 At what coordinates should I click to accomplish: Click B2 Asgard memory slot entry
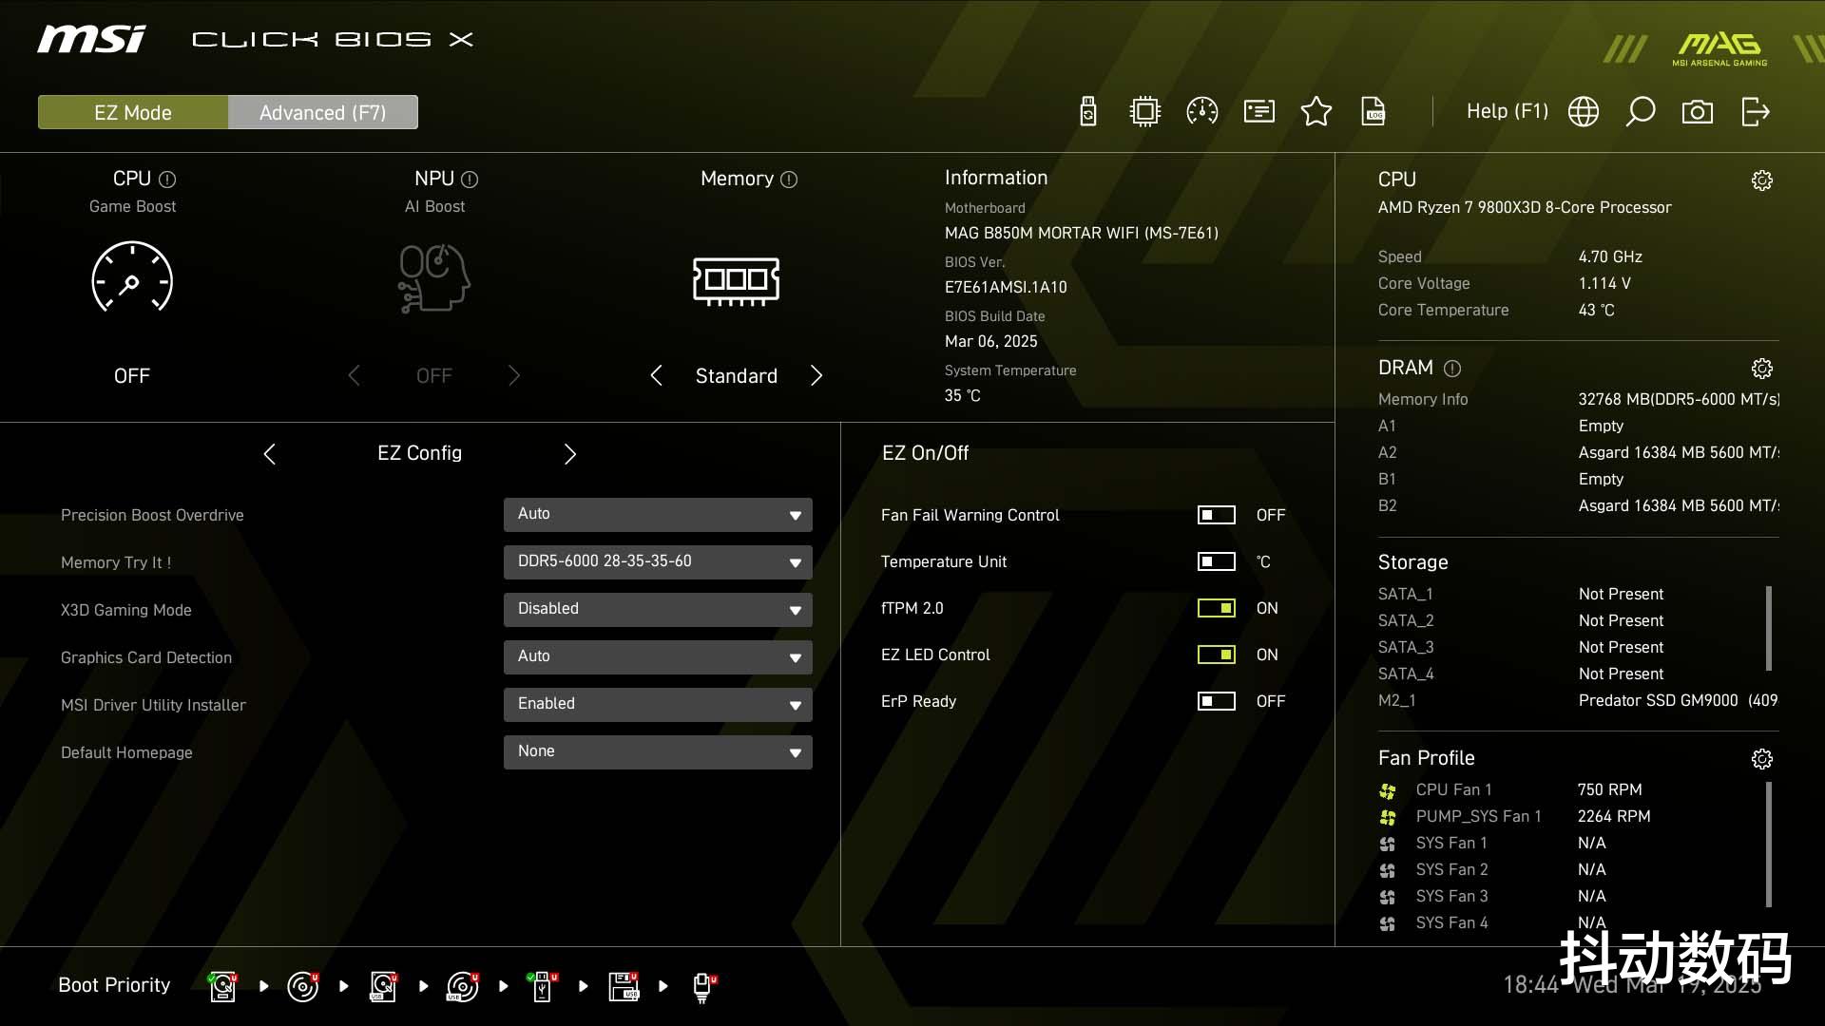click(1578, 505)
